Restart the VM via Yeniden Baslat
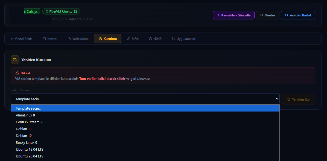 [x=298, y=15]
